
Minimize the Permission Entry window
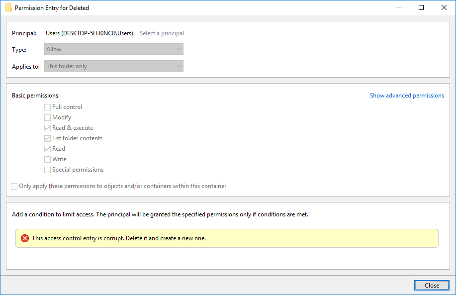pyautogui.click(x=399, y=7)
